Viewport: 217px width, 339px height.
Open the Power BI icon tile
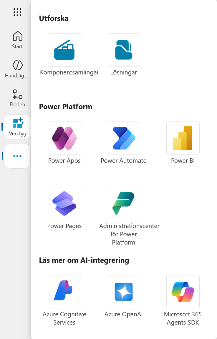pos(183,138)
